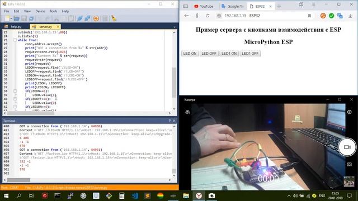Click the Yandex home Я icon
The image size is (358, 201).
pos(197,16)
